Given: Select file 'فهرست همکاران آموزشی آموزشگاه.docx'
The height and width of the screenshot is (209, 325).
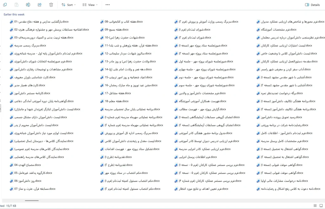Looking at the screenshot, I should (201, 101).
